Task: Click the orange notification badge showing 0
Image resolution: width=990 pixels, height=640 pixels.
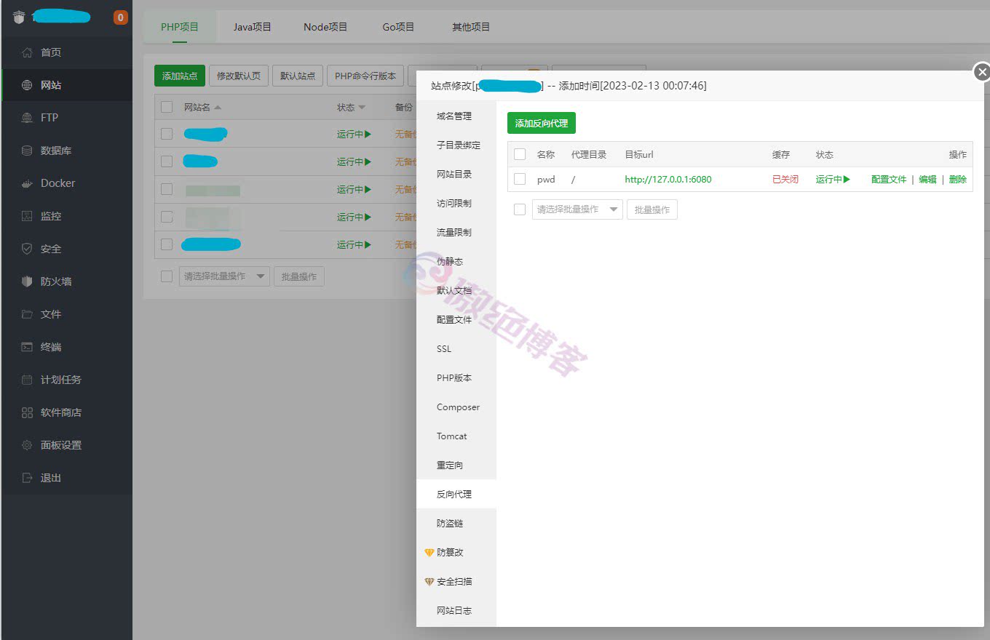Action: [121, 17]
